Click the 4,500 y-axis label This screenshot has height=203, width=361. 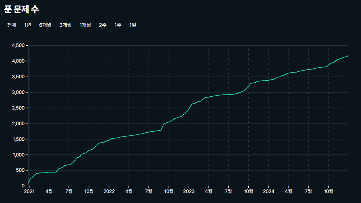point(18,45)
